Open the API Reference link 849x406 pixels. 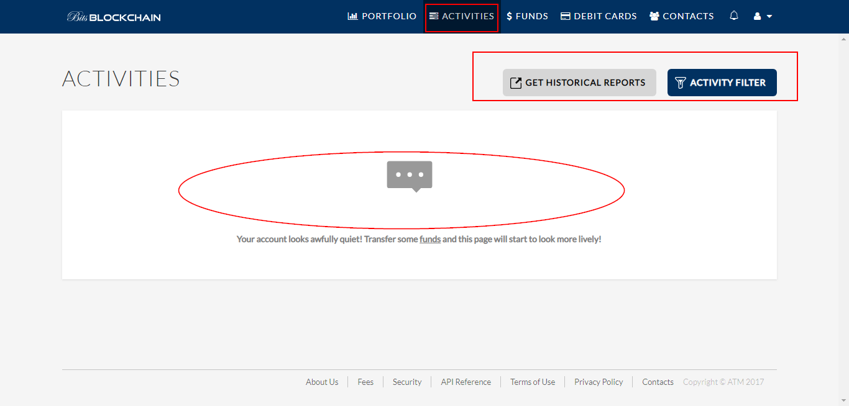(466, 382)
